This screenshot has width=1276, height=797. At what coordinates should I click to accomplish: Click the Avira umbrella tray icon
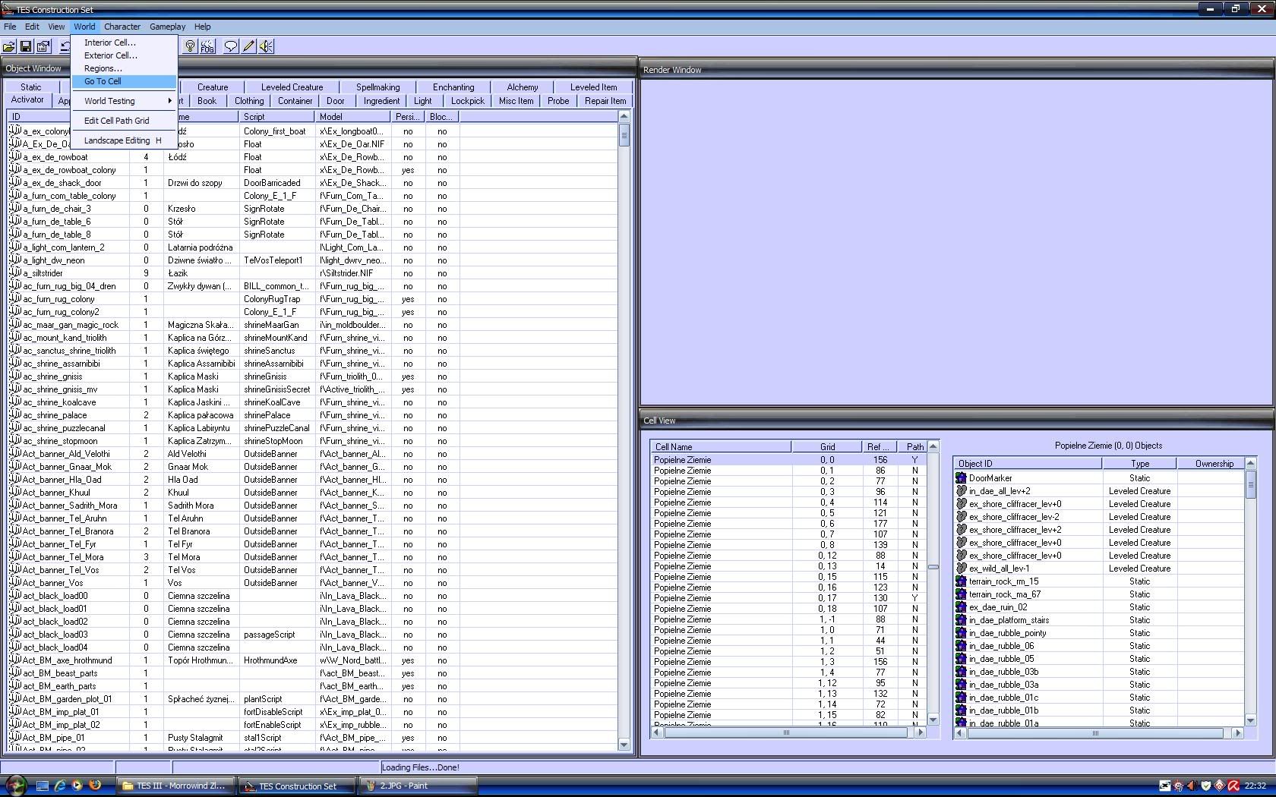[x=1233, y=786]
